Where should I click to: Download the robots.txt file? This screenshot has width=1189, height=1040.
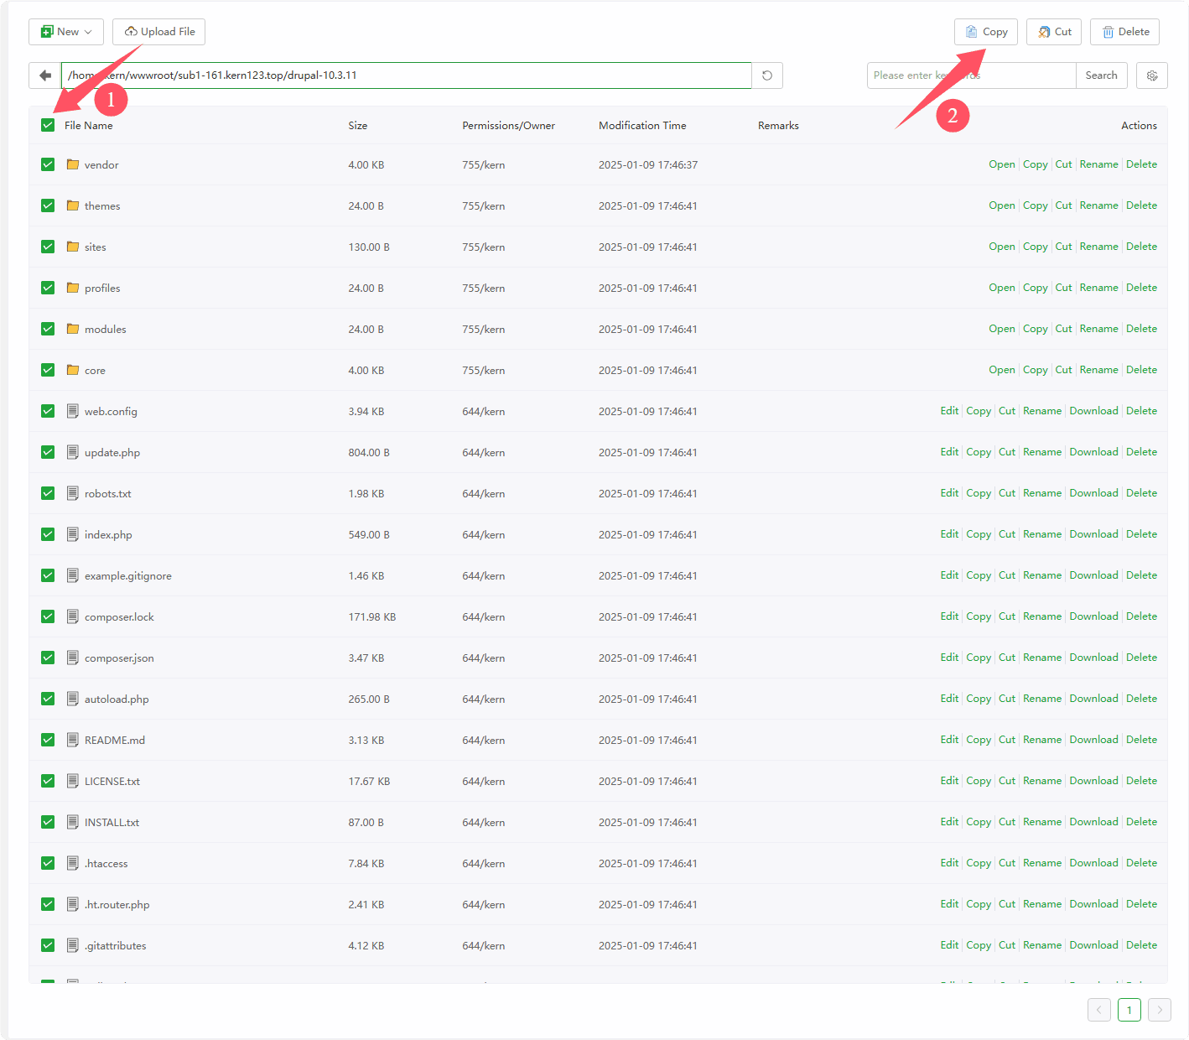click(1093, 493)
